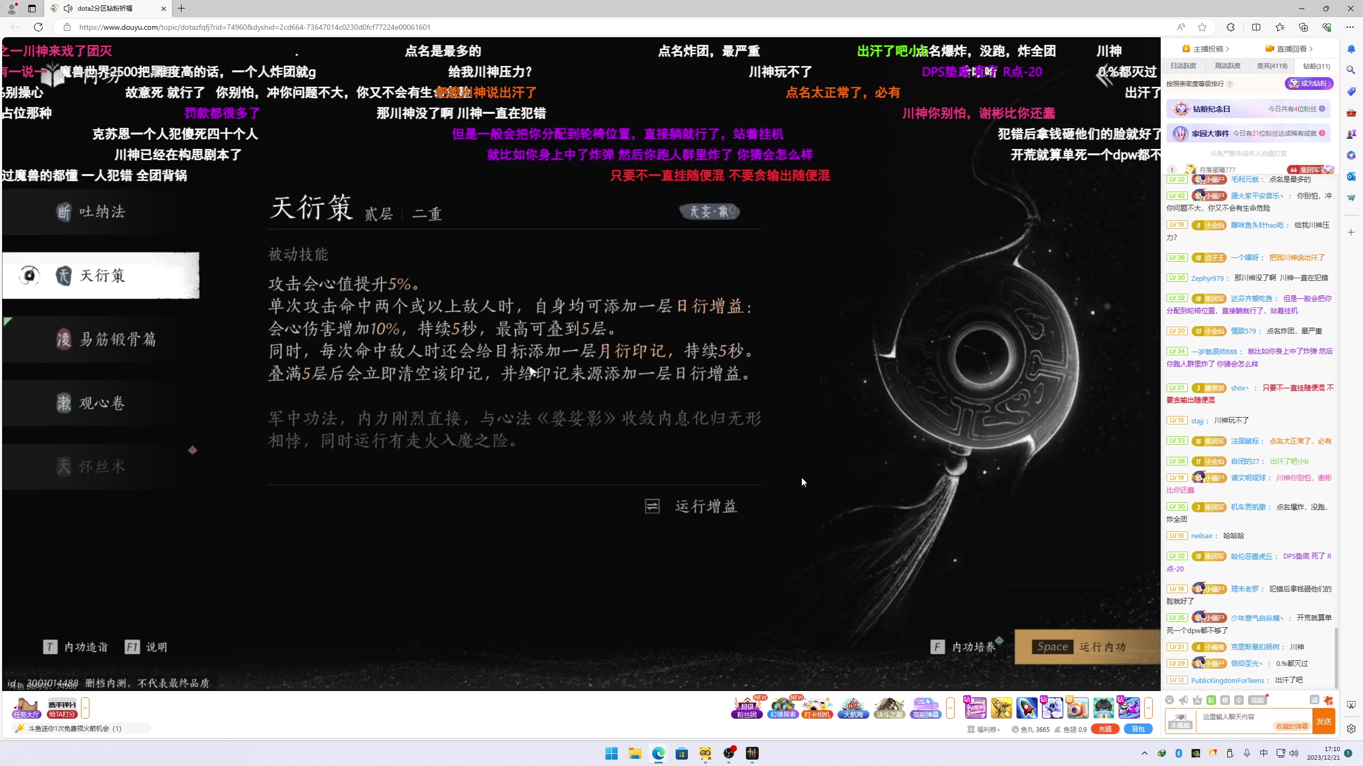Viewport: 1363px width, 766px height.
Task: Open the browser extensions puzzle icon
Action: (1230, 27)
